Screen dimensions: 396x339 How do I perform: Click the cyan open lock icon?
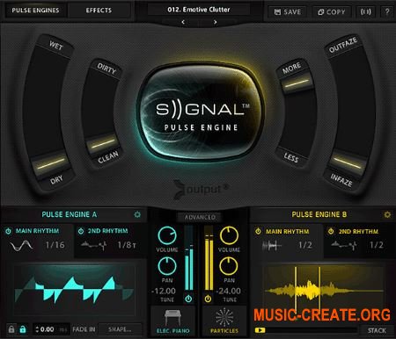[x=23, y=329]
